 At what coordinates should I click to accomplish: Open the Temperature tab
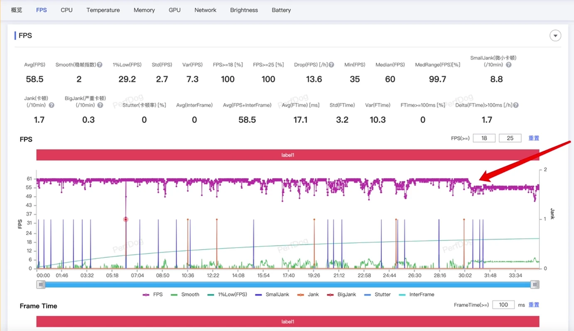click(x=103, y=10)
